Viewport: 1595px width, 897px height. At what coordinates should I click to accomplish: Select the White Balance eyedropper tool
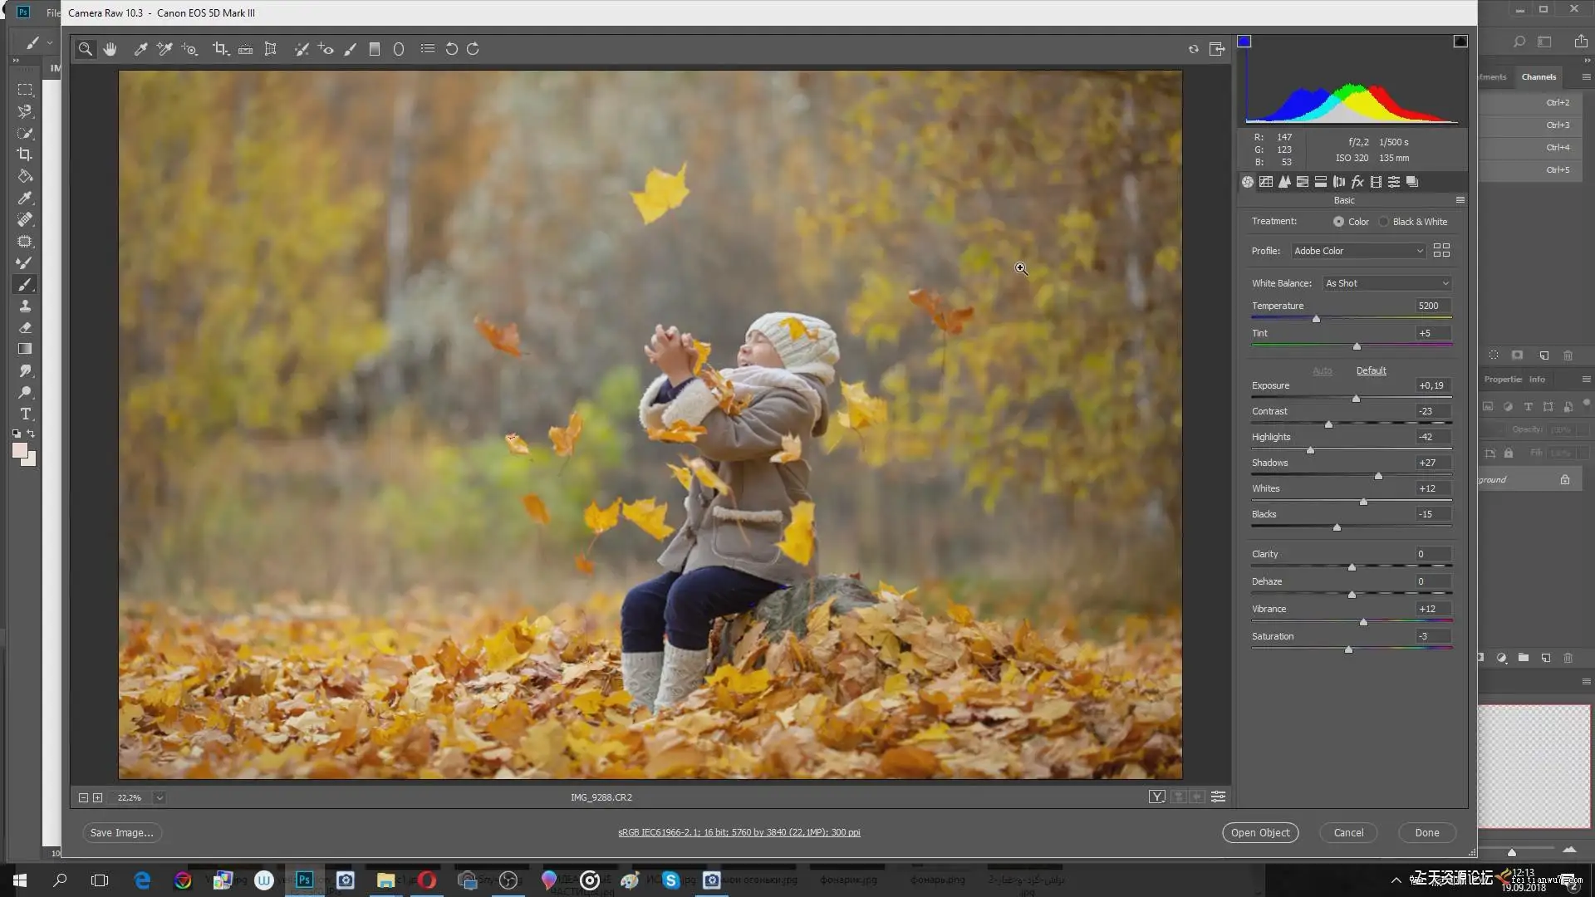tap(140, 49)
